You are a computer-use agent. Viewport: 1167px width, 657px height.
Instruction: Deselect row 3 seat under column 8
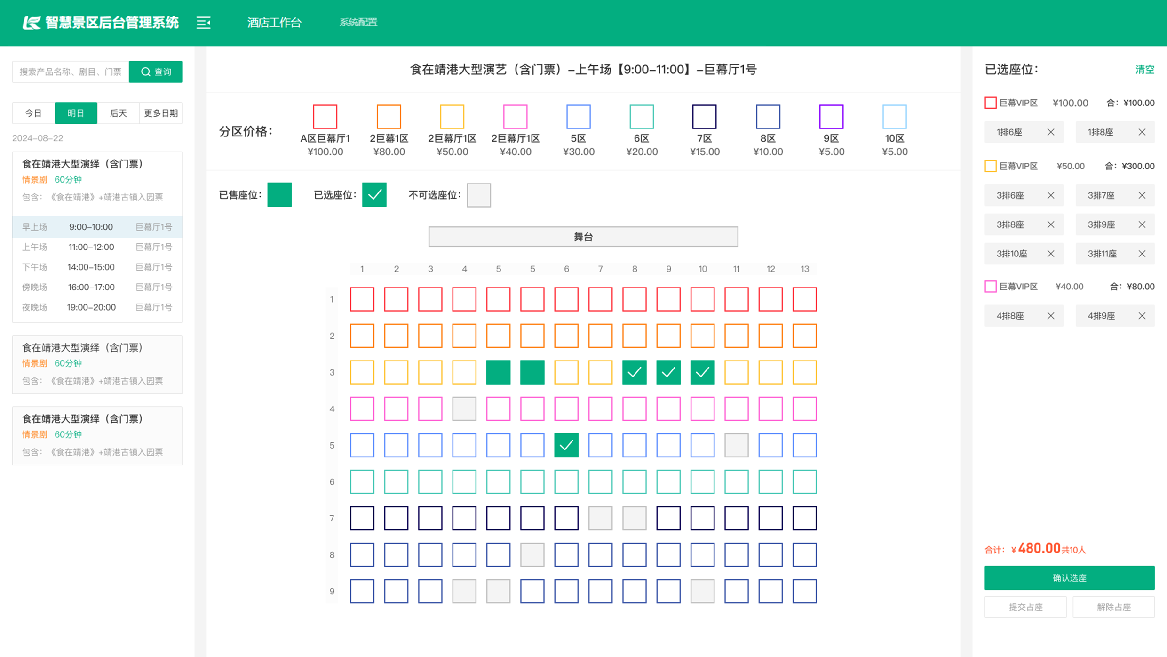(634, 372)
